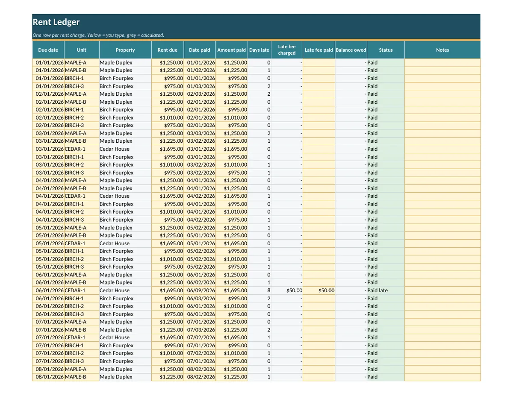
Task: Click amount paid $995.00 in 03/01/2026 BIRCH-1 row
Action: [232, 157]
